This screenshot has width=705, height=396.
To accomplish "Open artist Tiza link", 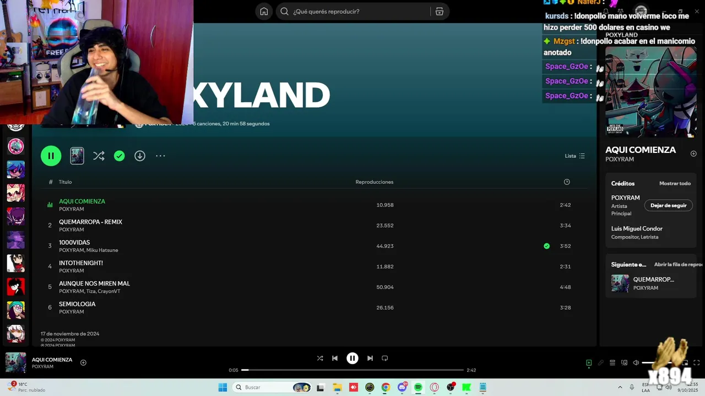I will click(91, 291).
